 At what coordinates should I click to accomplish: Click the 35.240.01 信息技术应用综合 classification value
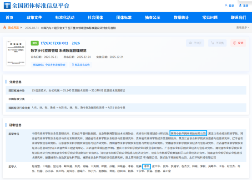(x=108, y=91)
